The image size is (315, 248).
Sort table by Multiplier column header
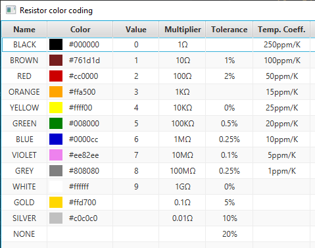click(x=182, y=29)
